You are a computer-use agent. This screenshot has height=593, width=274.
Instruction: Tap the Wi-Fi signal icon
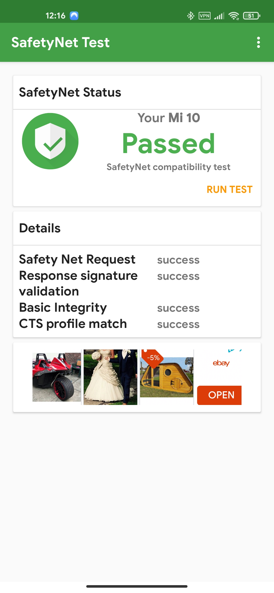click(234, 16)
